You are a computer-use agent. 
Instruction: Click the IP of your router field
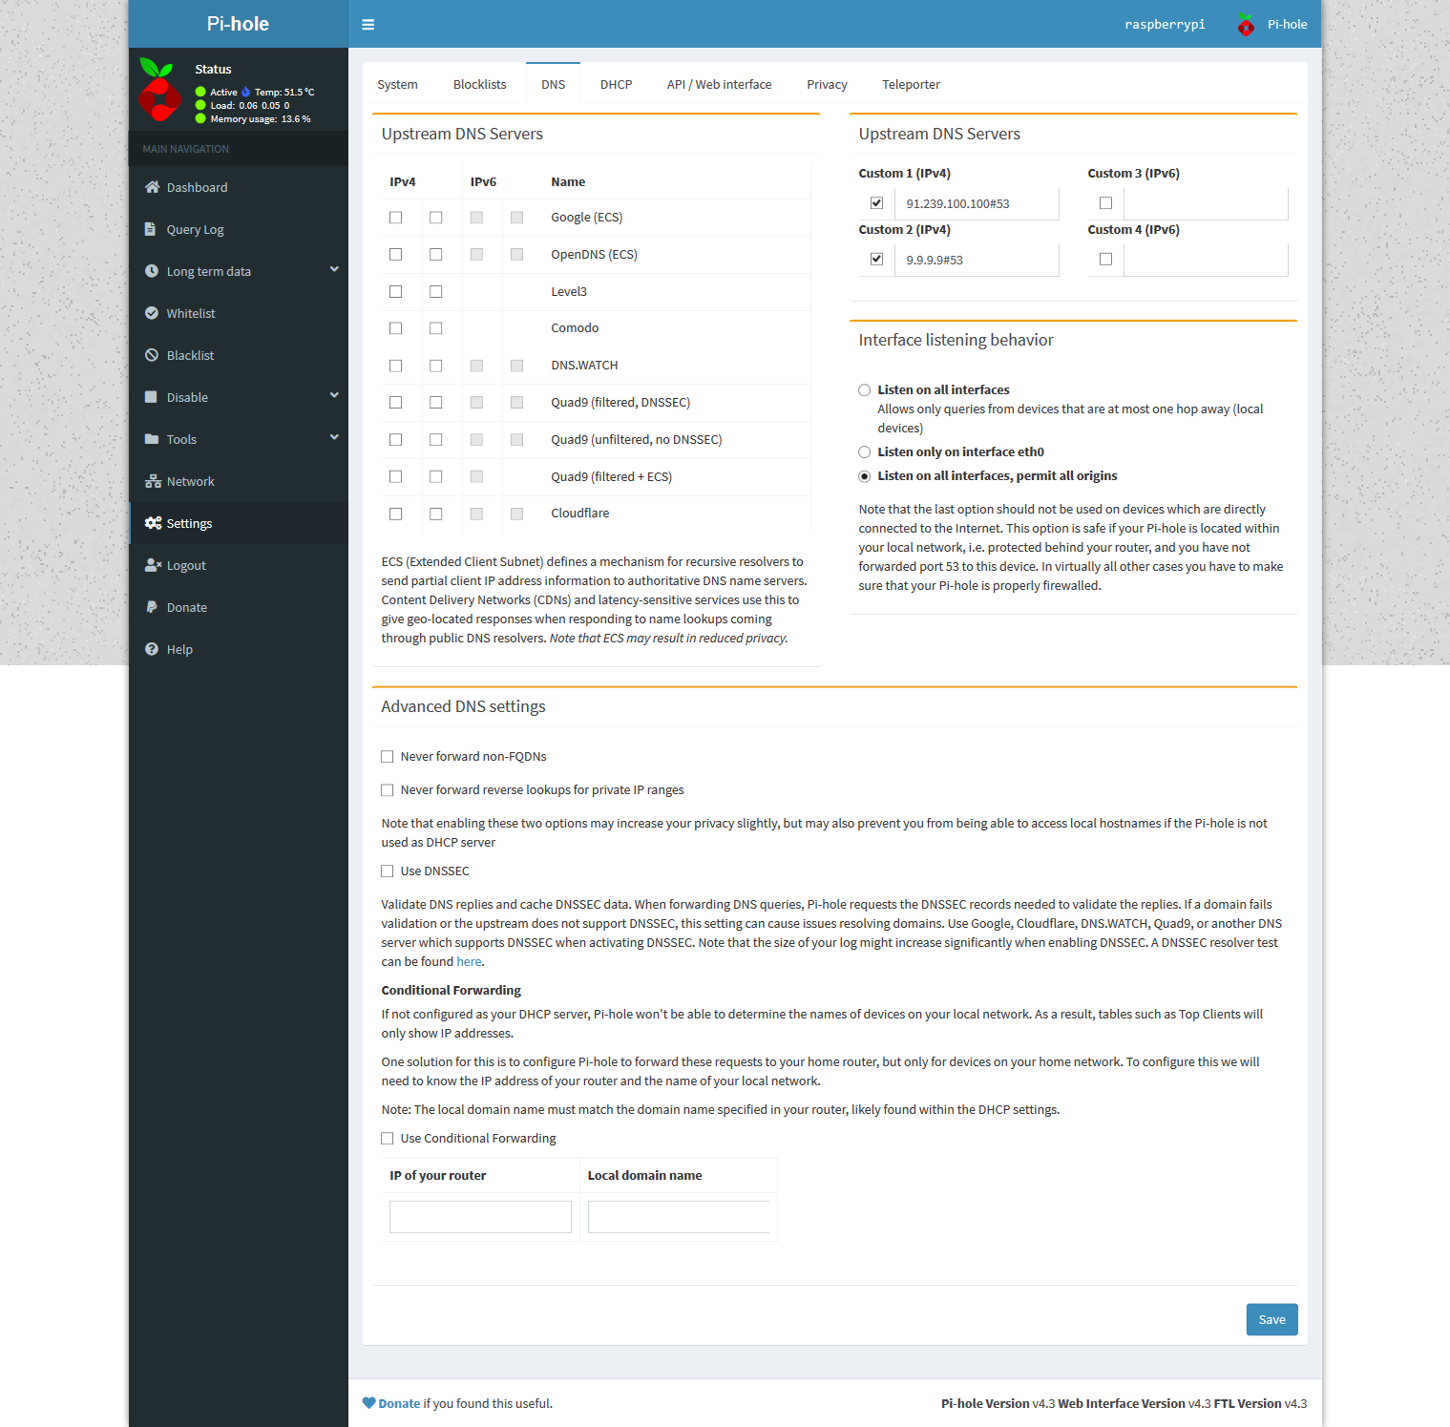coord(480,1217)
